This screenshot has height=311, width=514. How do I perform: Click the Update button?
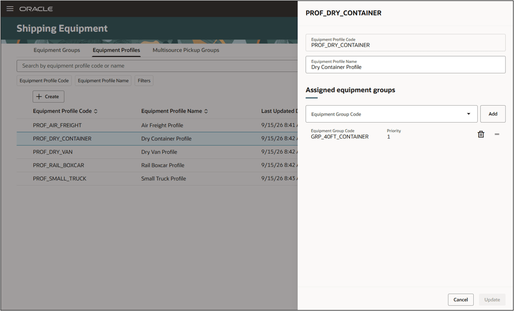pyautogui.click(x=492, y=300)
